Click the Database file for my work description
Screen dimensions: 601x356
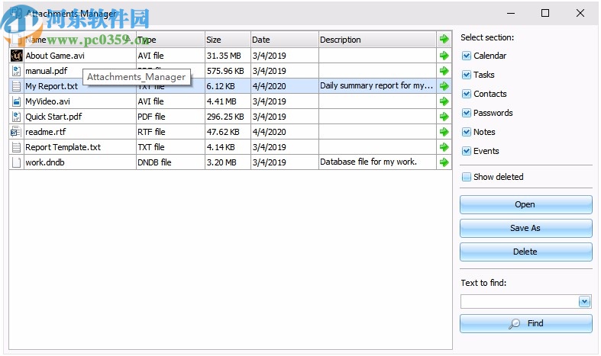[x=377, y=162]
